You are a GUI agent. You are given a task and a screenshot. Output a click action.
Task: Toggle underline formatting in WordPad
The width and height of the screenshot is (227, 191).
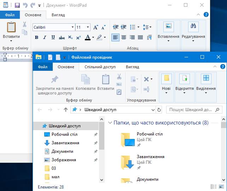pyautogui.click(x=53, y=37)
